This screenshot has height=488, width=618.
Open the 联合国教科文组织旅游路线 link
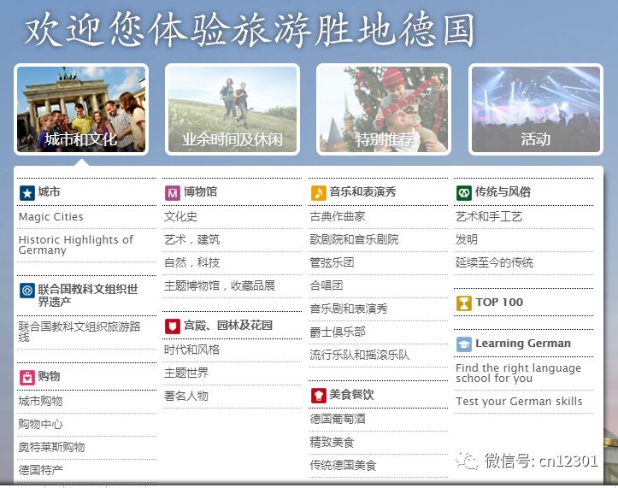point(79,332)
